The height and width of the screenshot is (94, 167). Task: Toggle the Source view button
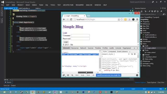[x=8, y=82]
